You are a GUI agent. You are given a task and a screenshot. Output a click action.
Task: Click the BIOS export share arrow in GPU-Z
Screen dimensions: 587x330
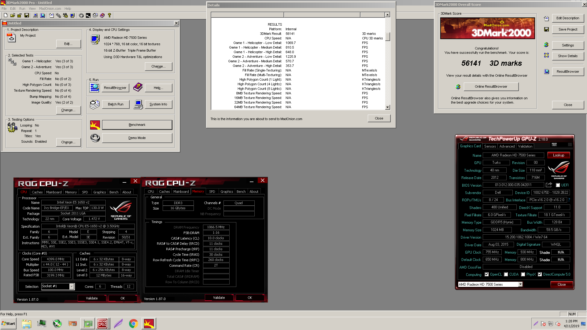(x=549, y=185)
